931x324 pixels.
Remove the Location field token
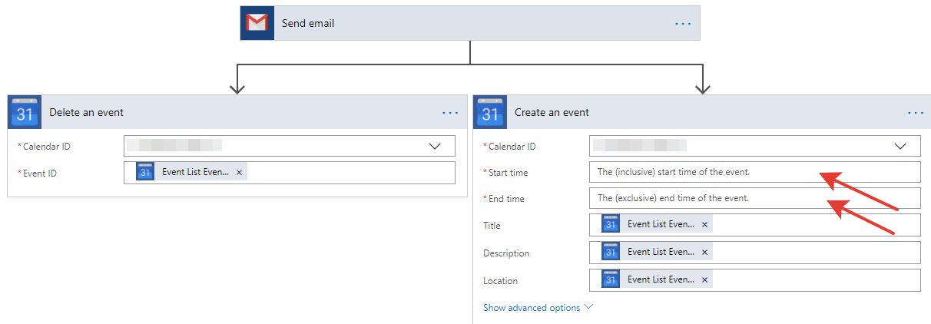click(x=704, y=280)
